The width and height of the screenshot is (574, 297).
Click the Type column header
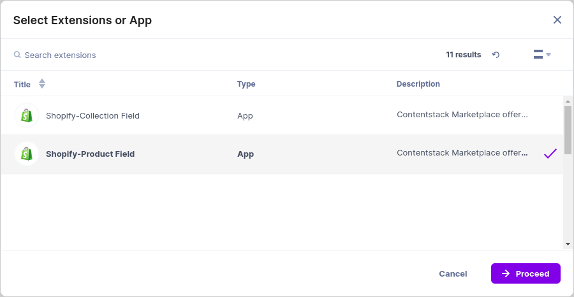246,83
